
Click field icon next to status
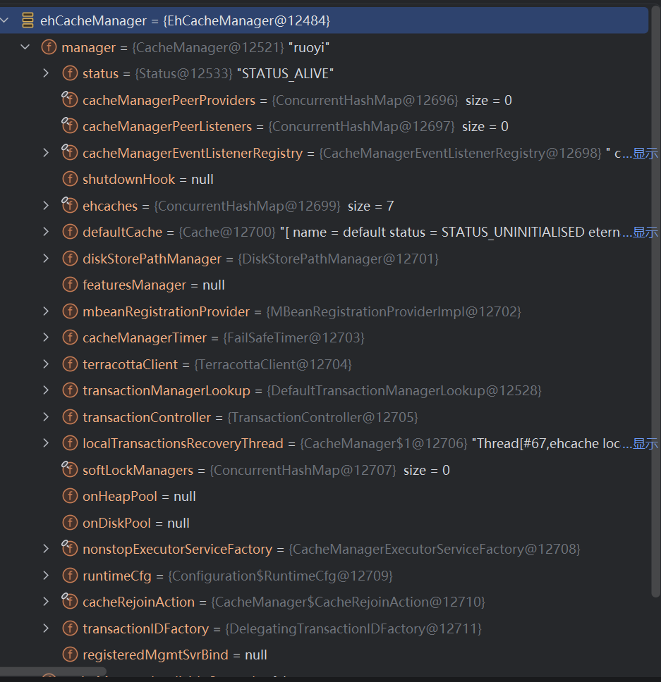[x=70, y=73]
